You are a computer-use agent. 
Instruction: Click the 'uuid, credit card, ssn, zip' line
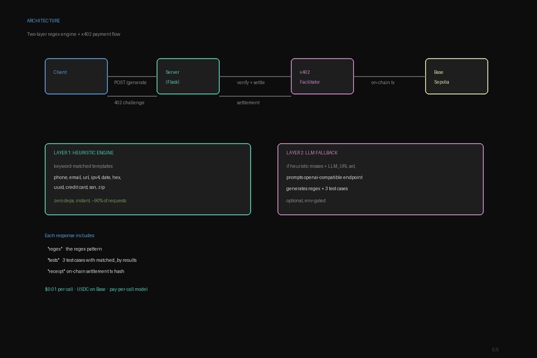coord(79,187)
